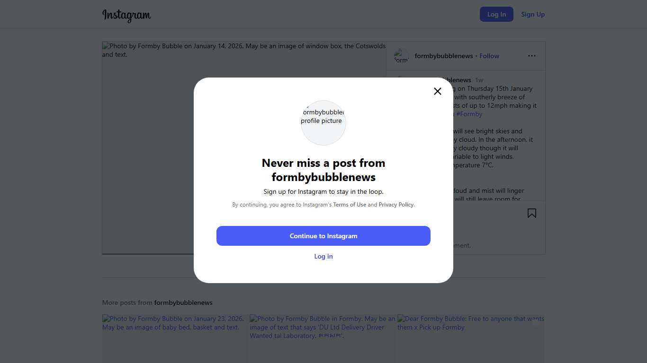The image size is (647, 363).
Task: Click the profile picture in the modal
Action: tap(323, 122)
